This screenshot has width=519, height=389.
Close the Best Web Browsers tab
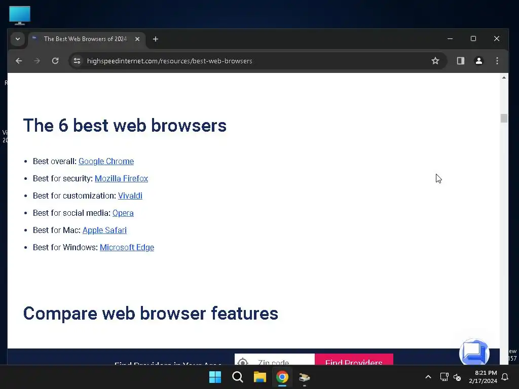point(137,39)
